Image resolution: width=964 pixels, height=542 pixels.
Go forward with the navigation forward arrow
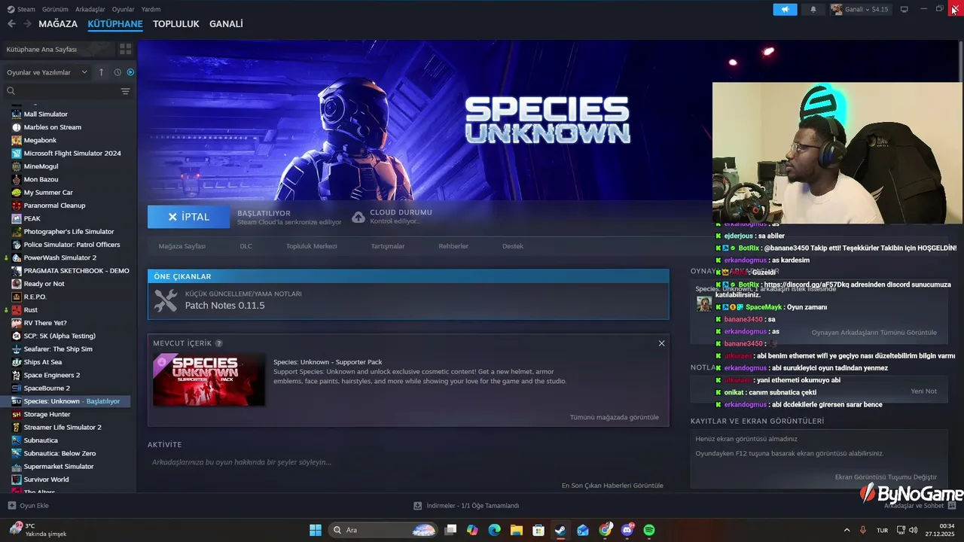[x=27, y=24]
